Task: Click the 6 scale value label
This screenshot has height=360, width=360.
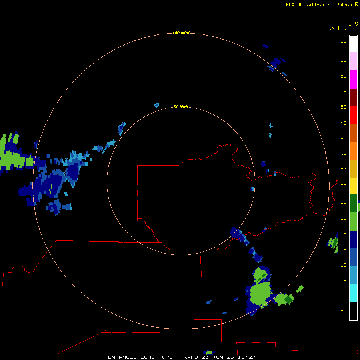Action: click(x=345, y=281)
